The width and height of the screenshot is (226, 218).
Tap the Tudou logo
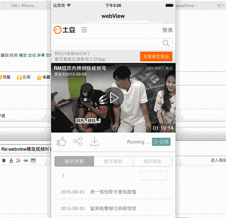click(64, 30)
